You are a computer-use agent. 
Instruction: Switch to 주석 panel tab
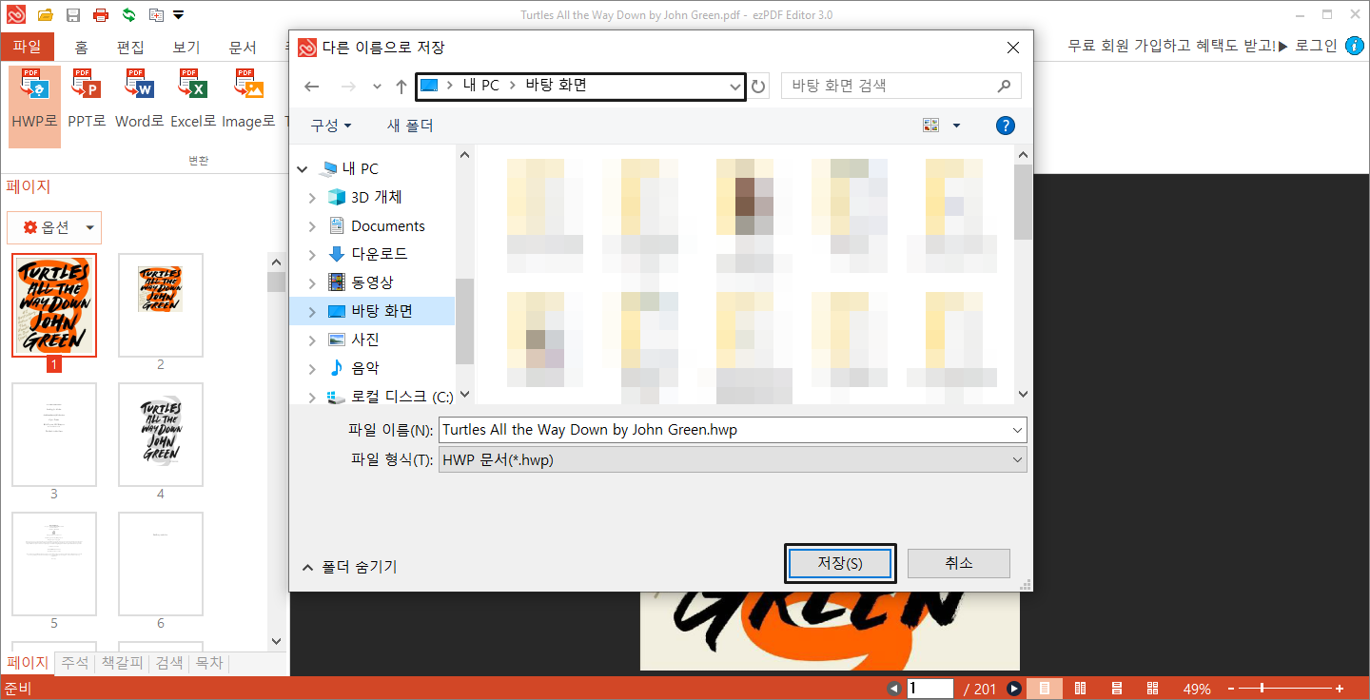pyautogui.click(x=75, y=663)
